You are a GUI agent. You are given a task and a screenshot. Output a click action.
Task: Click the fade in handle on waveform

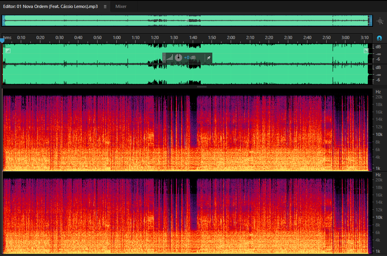[8, 51]
